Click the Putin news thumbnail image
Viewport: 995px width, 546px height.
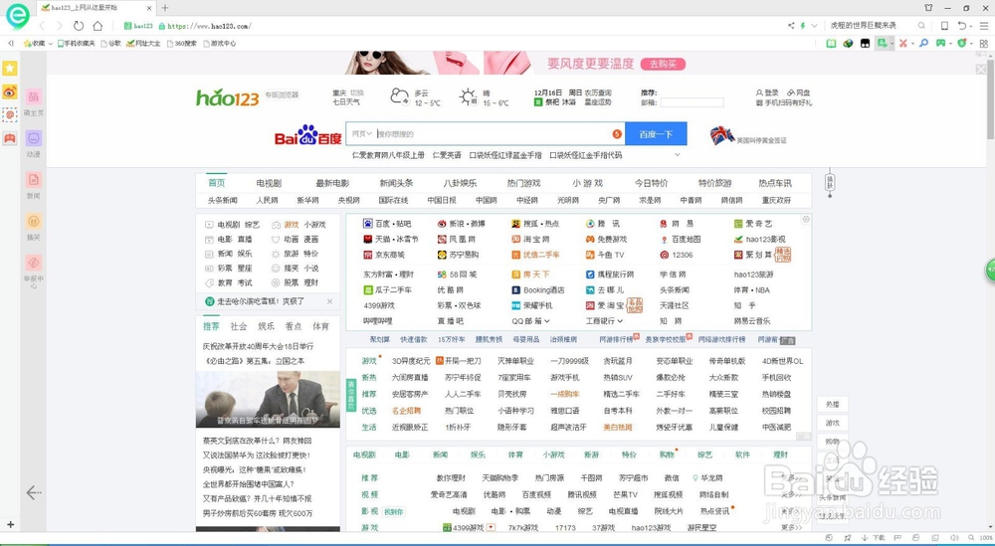(268, 399)
